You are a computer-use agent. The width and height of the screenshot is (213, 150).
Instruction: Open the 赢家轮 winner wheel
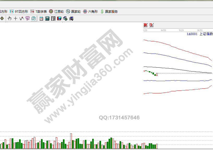point(73,11)
